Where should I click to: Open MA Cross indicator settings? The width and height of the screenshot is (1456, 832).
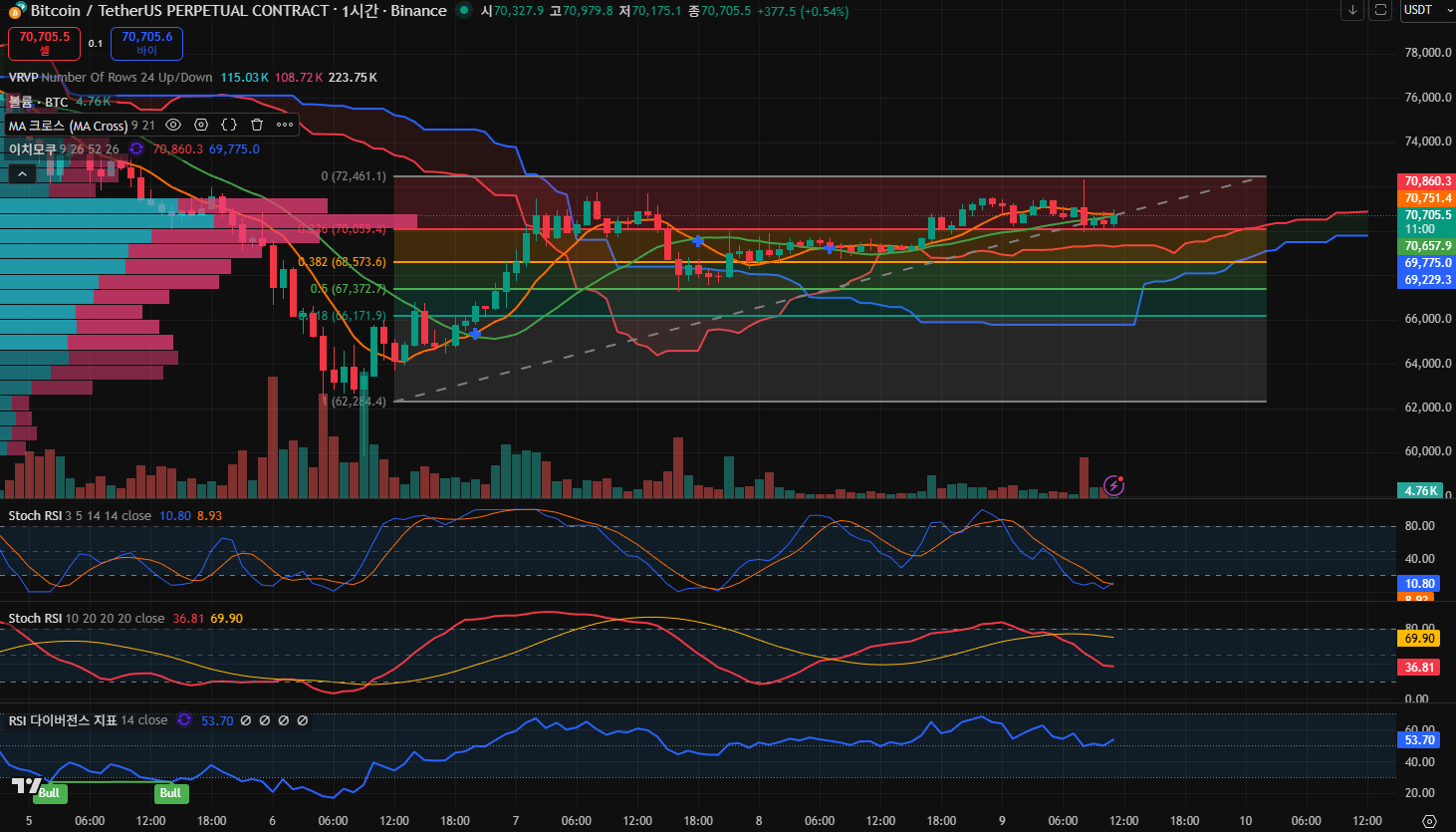pyautogui.click(x=201, y=125)
